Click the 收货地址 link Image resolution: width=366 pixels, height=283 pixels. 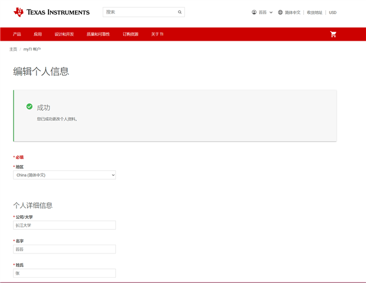click(315, 12)
